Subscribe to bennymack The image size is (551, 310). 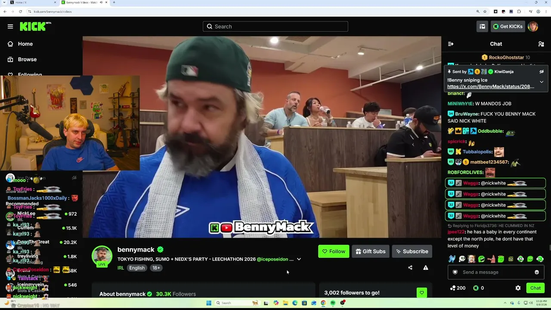click(412, 251)
